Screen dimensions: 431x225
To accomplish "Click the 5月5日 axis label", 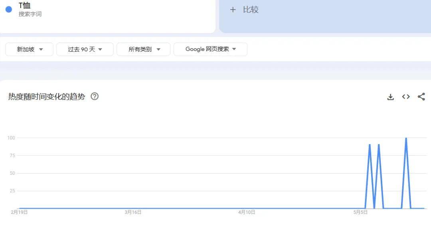I will coord(360,212).
